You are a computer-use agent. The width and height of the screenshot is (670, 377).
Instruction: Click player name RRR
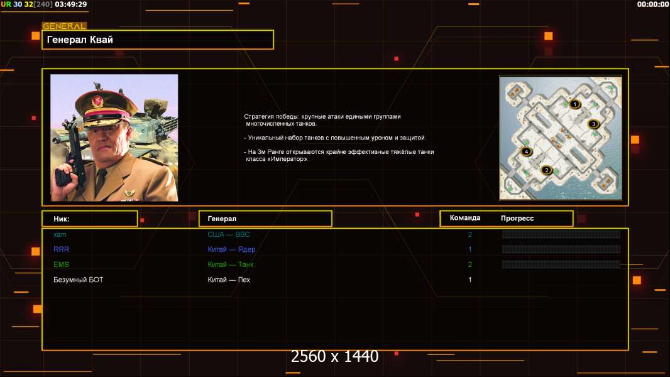tap(61, 249)
